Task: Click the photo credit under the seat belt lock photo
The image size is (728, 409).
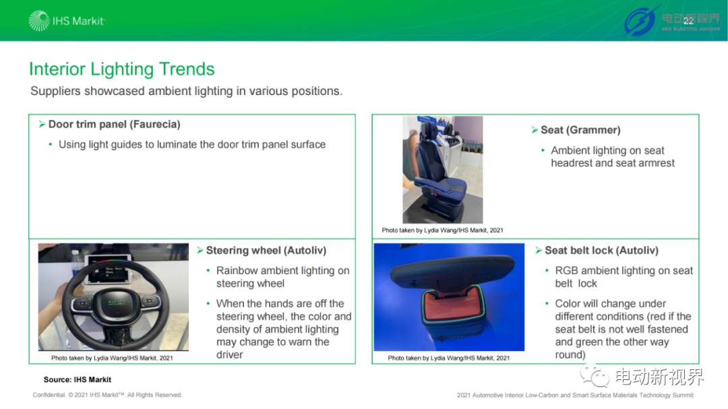Action: tap(448, 358)
